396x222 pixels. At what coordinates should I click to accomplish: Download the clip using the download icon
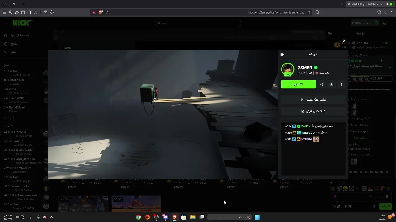[331, 84]
